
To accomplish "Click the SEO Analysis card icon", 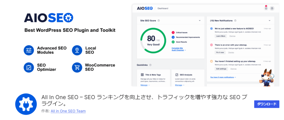I will [x=177, y=75].
